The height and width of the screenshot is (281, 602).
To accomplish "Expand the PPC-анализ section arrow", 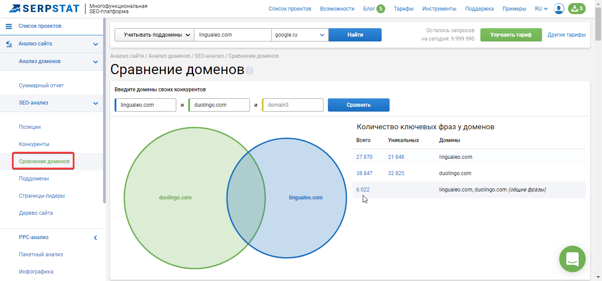I will (x=96, y=238).
